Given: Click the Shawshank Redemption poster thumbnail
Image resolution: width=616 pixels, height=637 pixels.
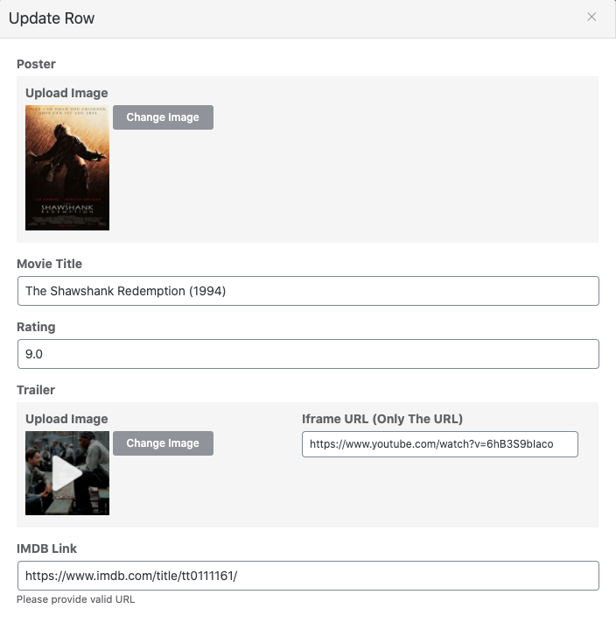Looking at the screenshot, I should point(67,168).
